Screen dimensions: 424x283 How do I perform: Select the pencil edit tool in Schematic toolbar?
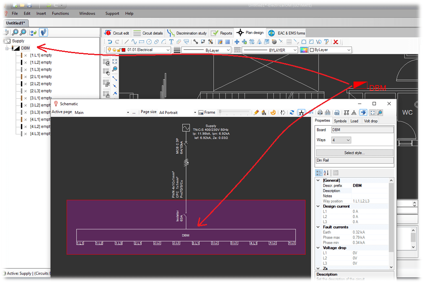[x=256, y=112]
